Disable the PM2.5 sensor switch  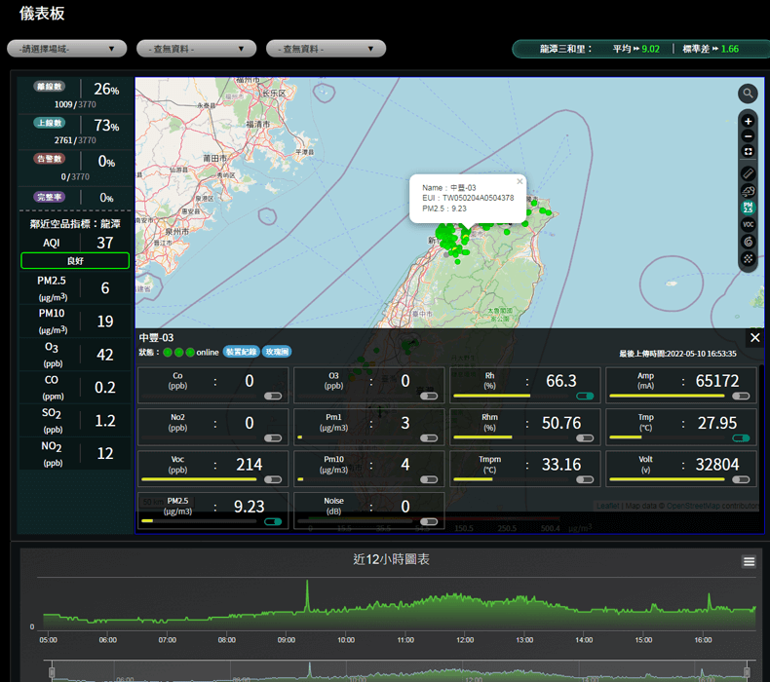click(273, 521)
